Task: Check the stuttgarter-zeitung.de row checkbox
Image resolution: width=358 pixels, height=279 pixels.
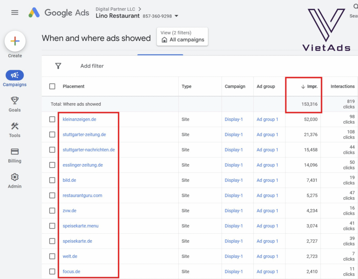Action: pyautogui.click(x=52, y=134)
